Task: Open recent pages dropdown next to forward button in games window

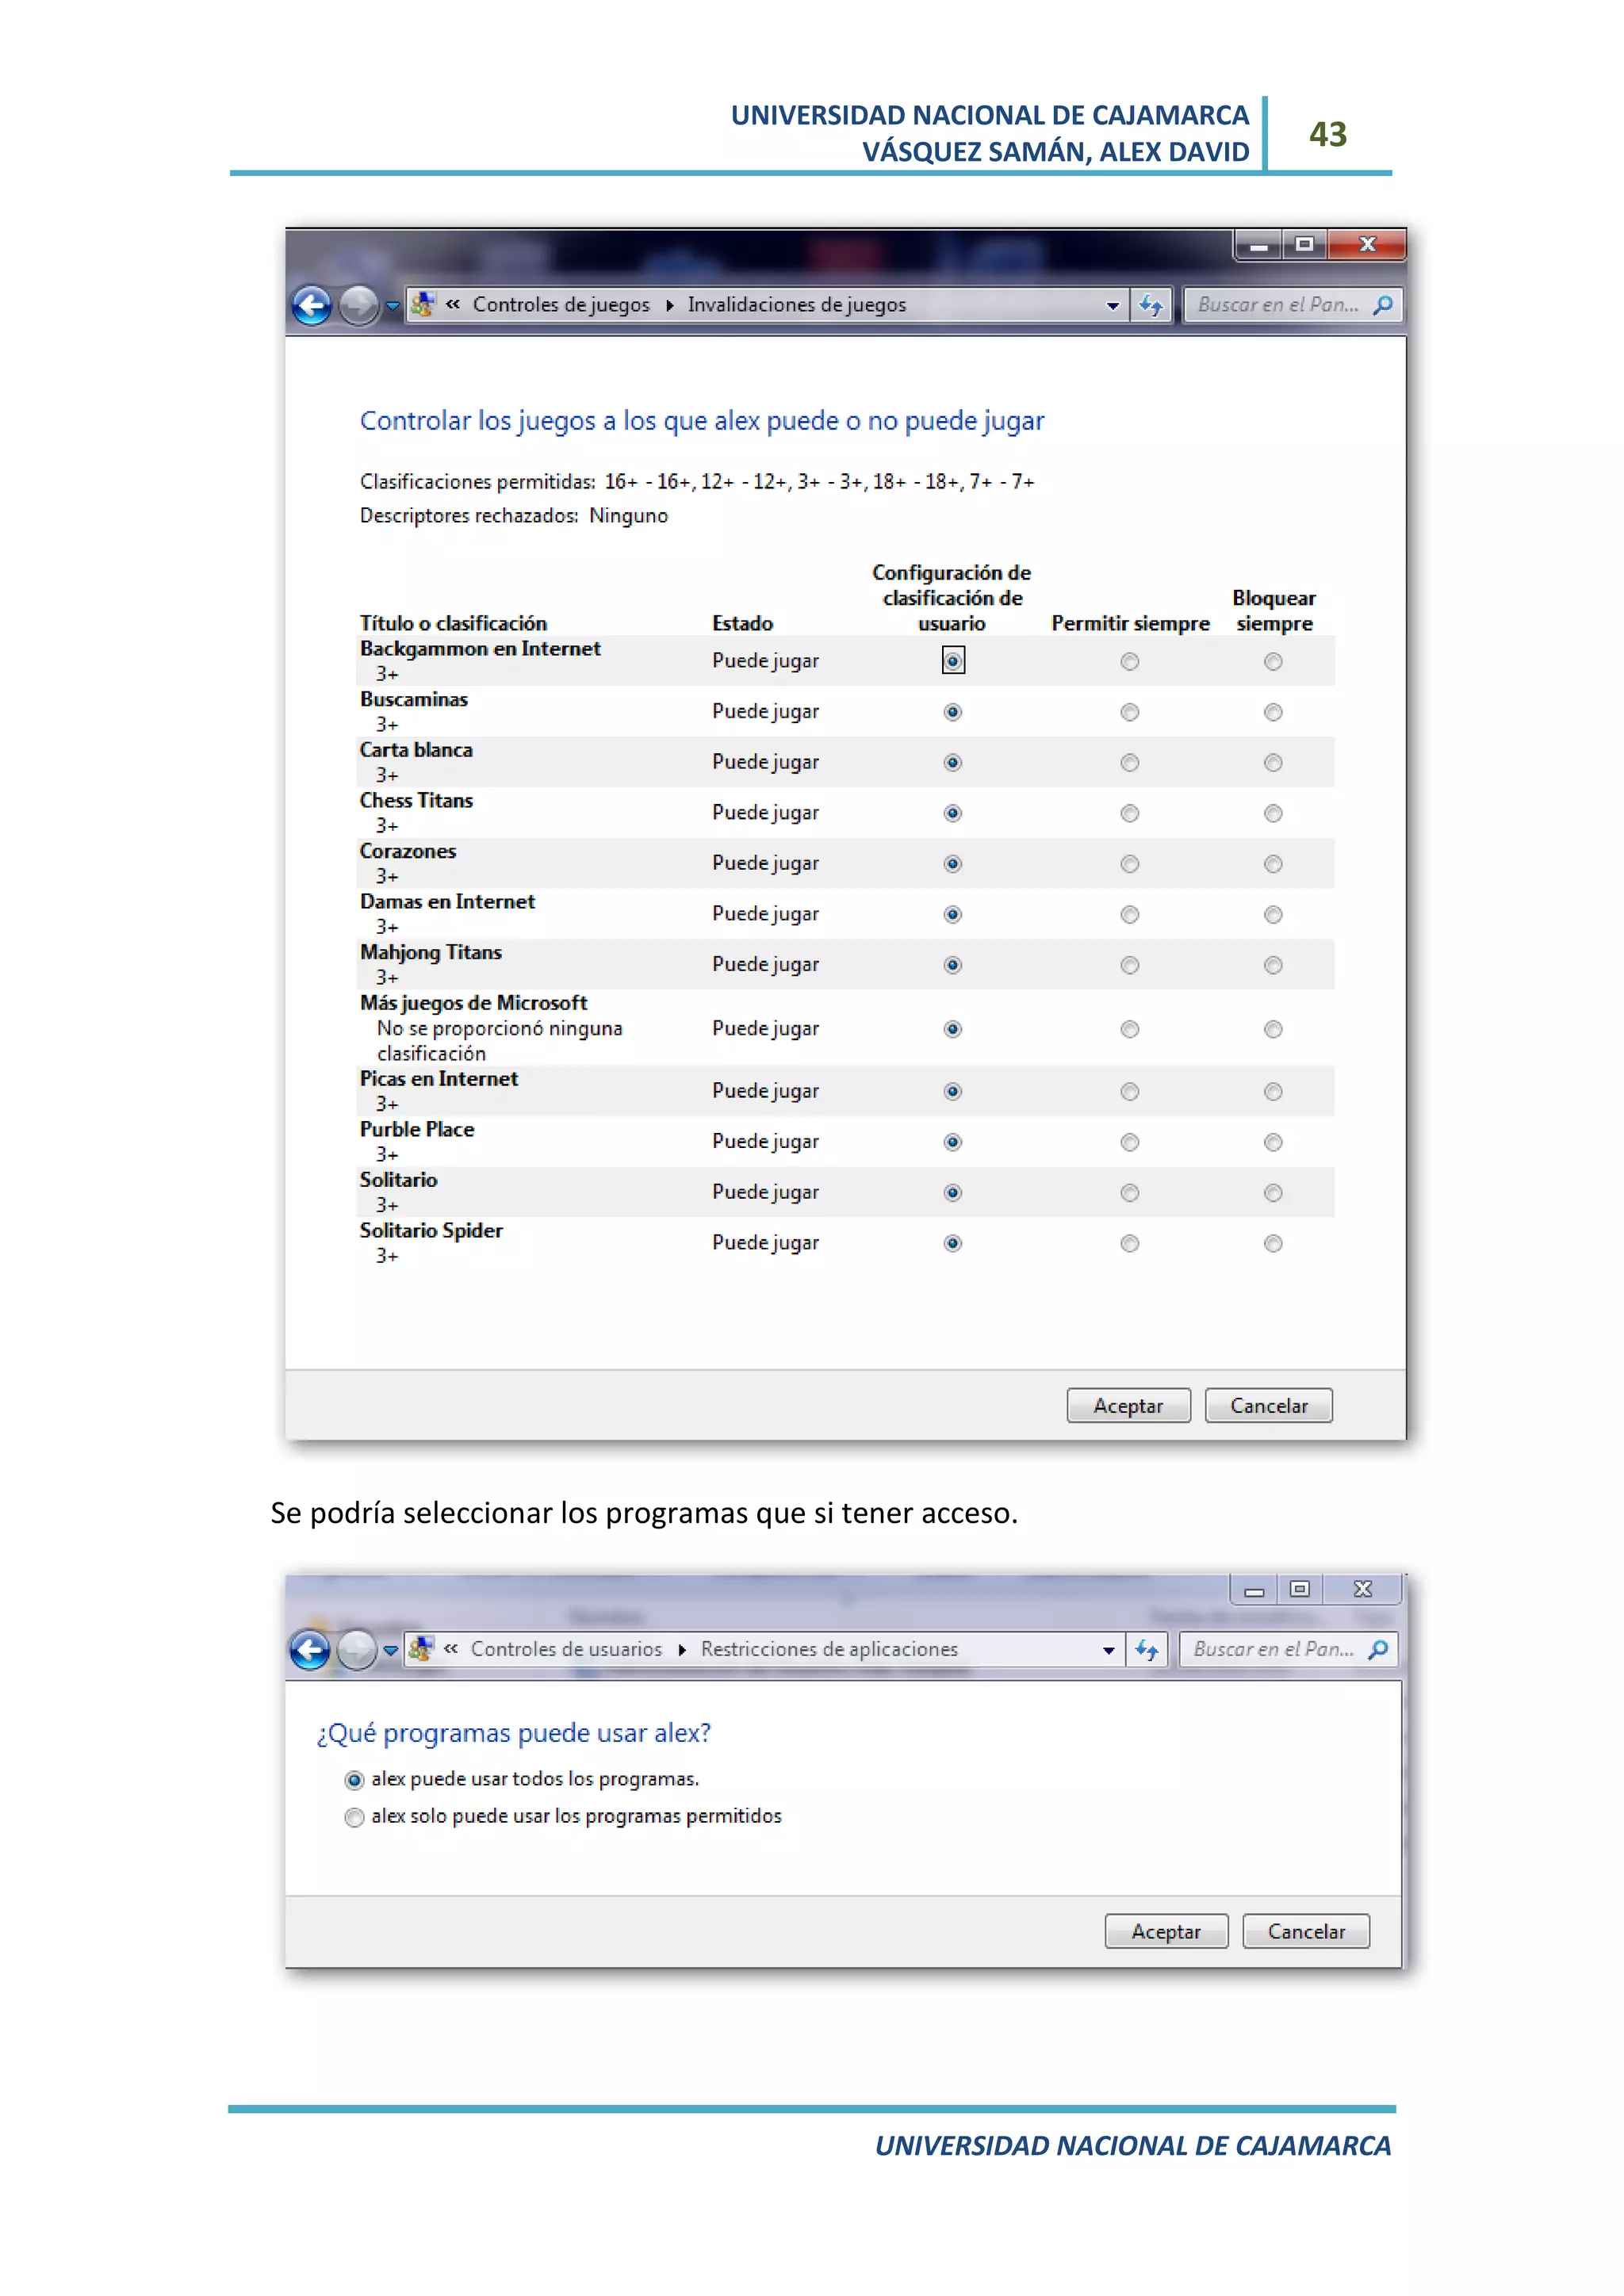Action: coord(392,306)
